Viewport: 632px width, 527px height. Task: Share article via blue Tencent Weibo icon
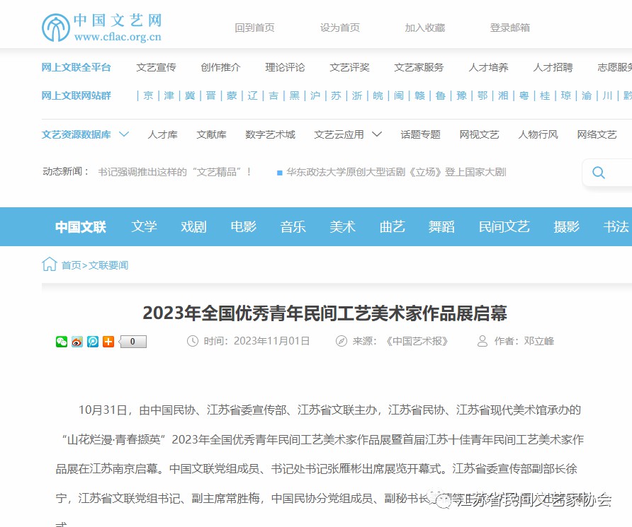click(x=93, y=342)
